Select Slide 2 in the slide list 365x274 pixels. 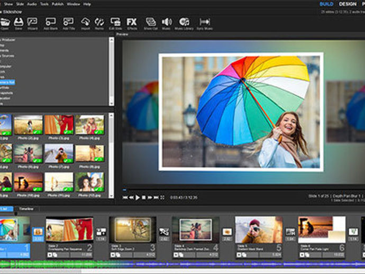tap(70, 238)
